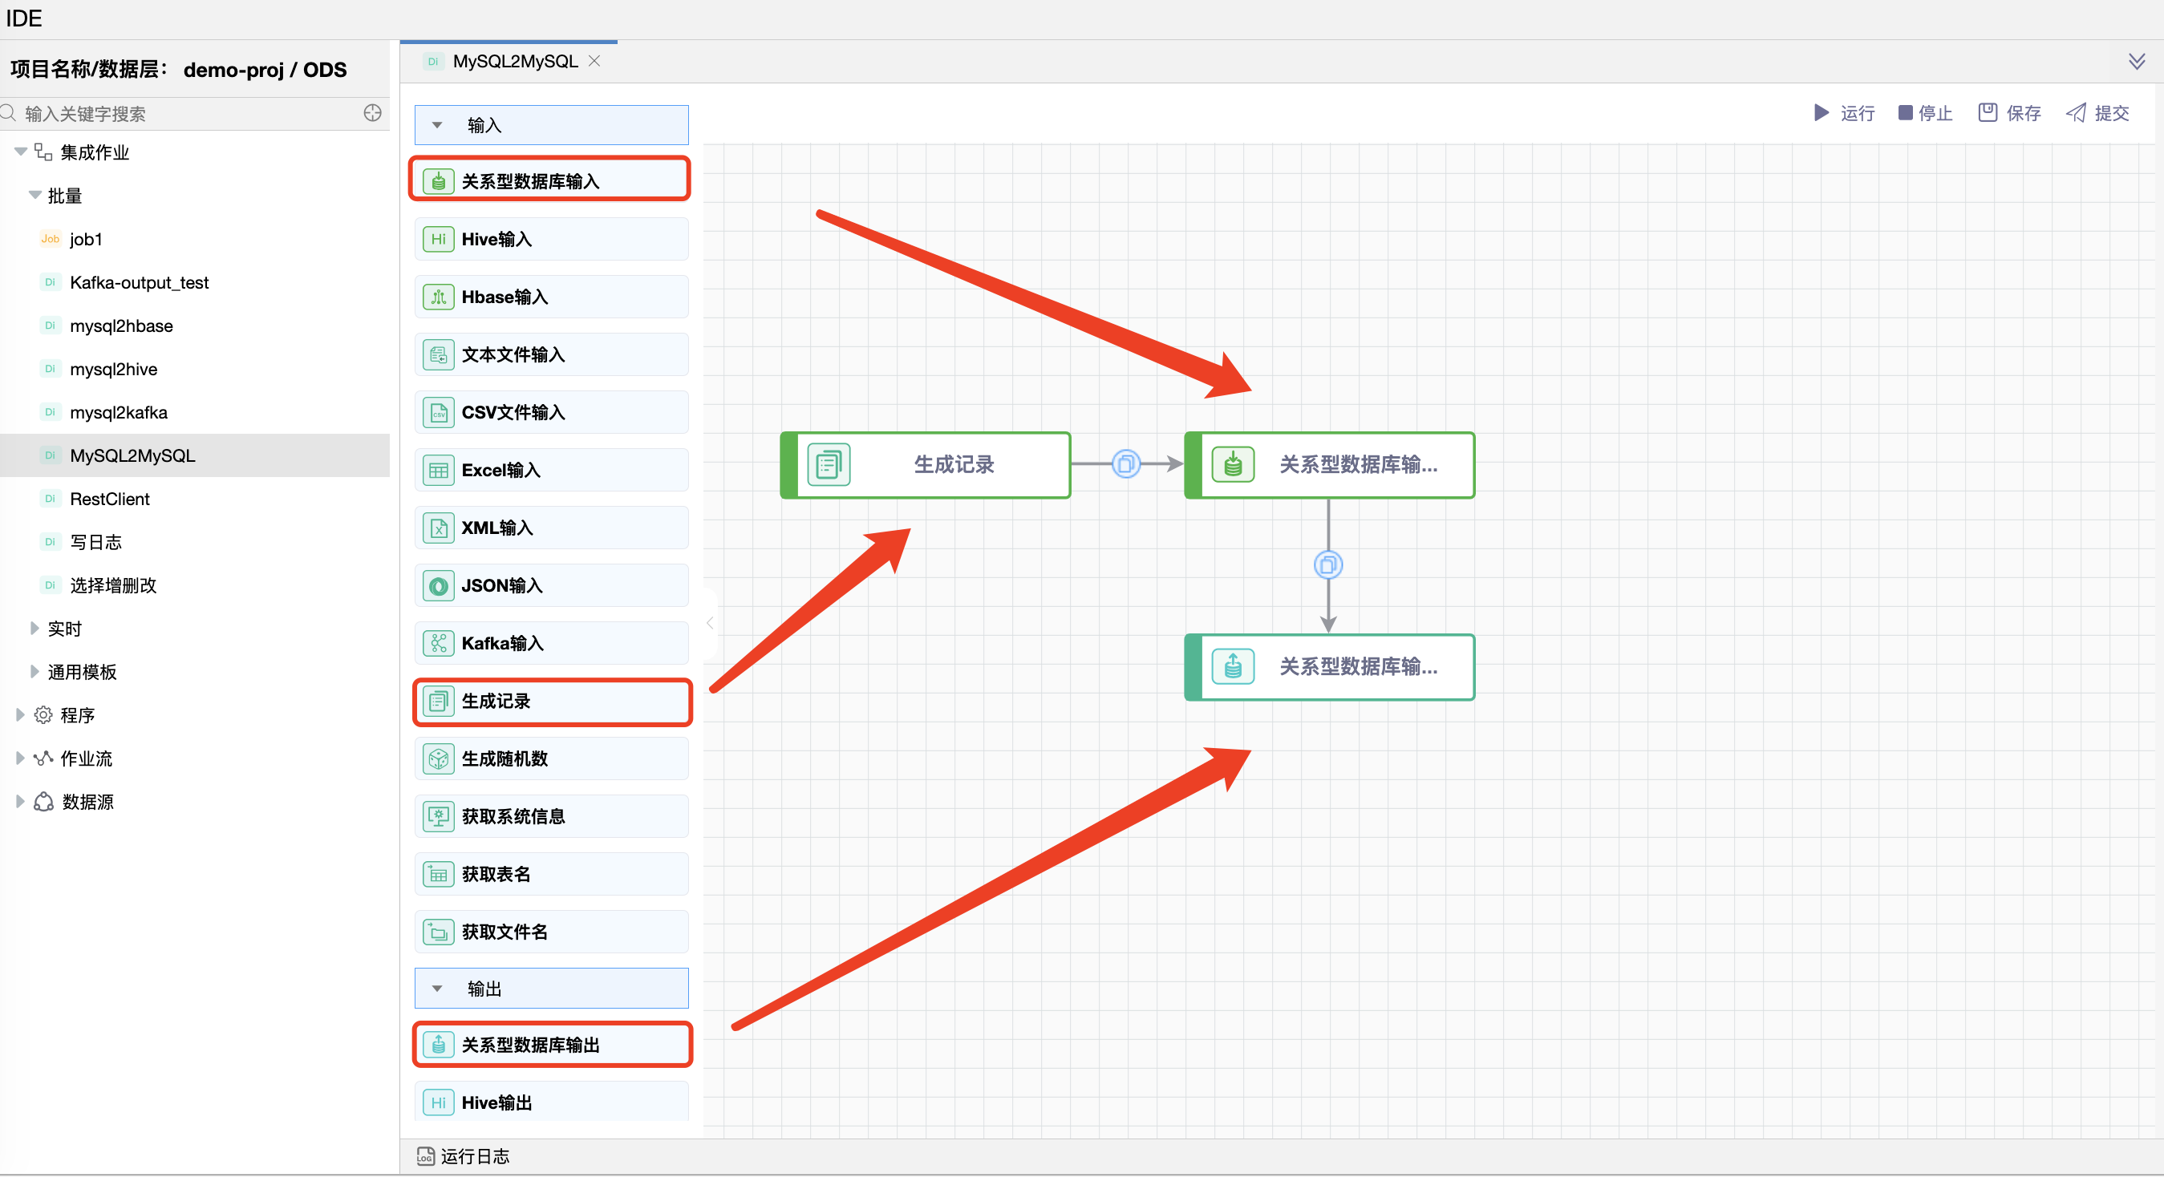The width and height of the screenshot is (2164, 1177).
Task: Click the locate icon beside the search box
Action: point(372,113)
